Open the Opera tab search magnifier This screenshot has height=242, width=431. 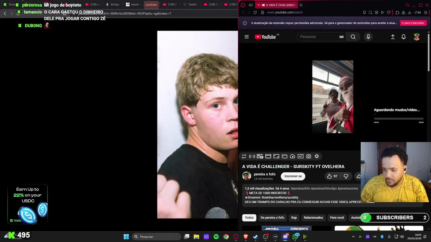(407, 5)
